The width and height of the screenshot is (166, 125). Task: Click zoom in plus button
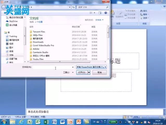(x=160, y=117)
